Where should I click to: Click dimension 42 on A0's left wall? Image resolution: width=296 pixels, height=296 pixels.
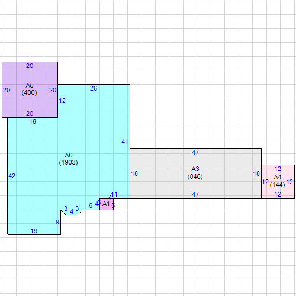tap(12, 176)
